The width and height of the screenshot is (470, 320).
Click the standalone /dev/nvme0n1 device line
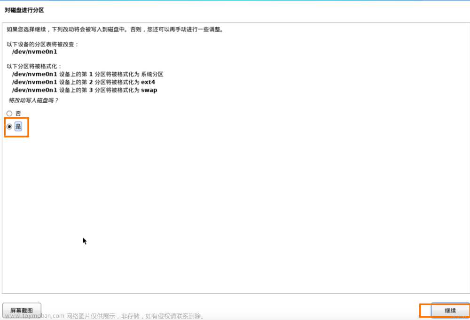(34, 52)
